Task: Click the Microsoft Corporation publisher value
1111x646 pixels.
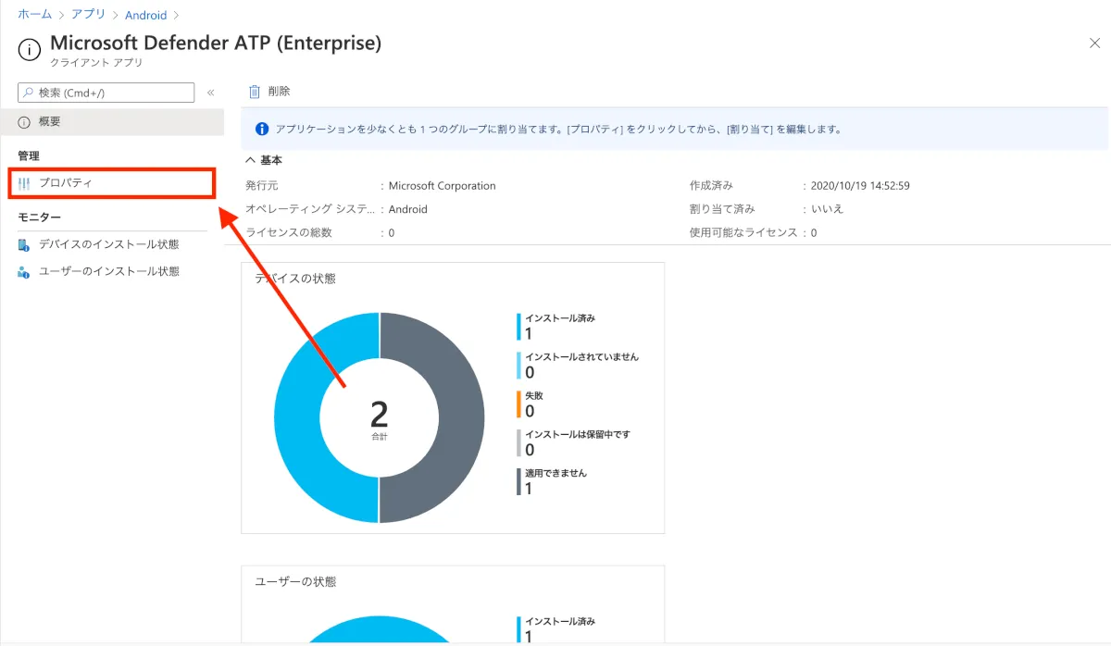Action: [x=442, y=186]
